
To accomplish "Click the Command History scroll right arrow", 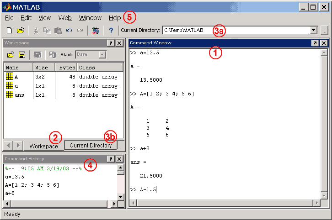I will click(114, 204).
